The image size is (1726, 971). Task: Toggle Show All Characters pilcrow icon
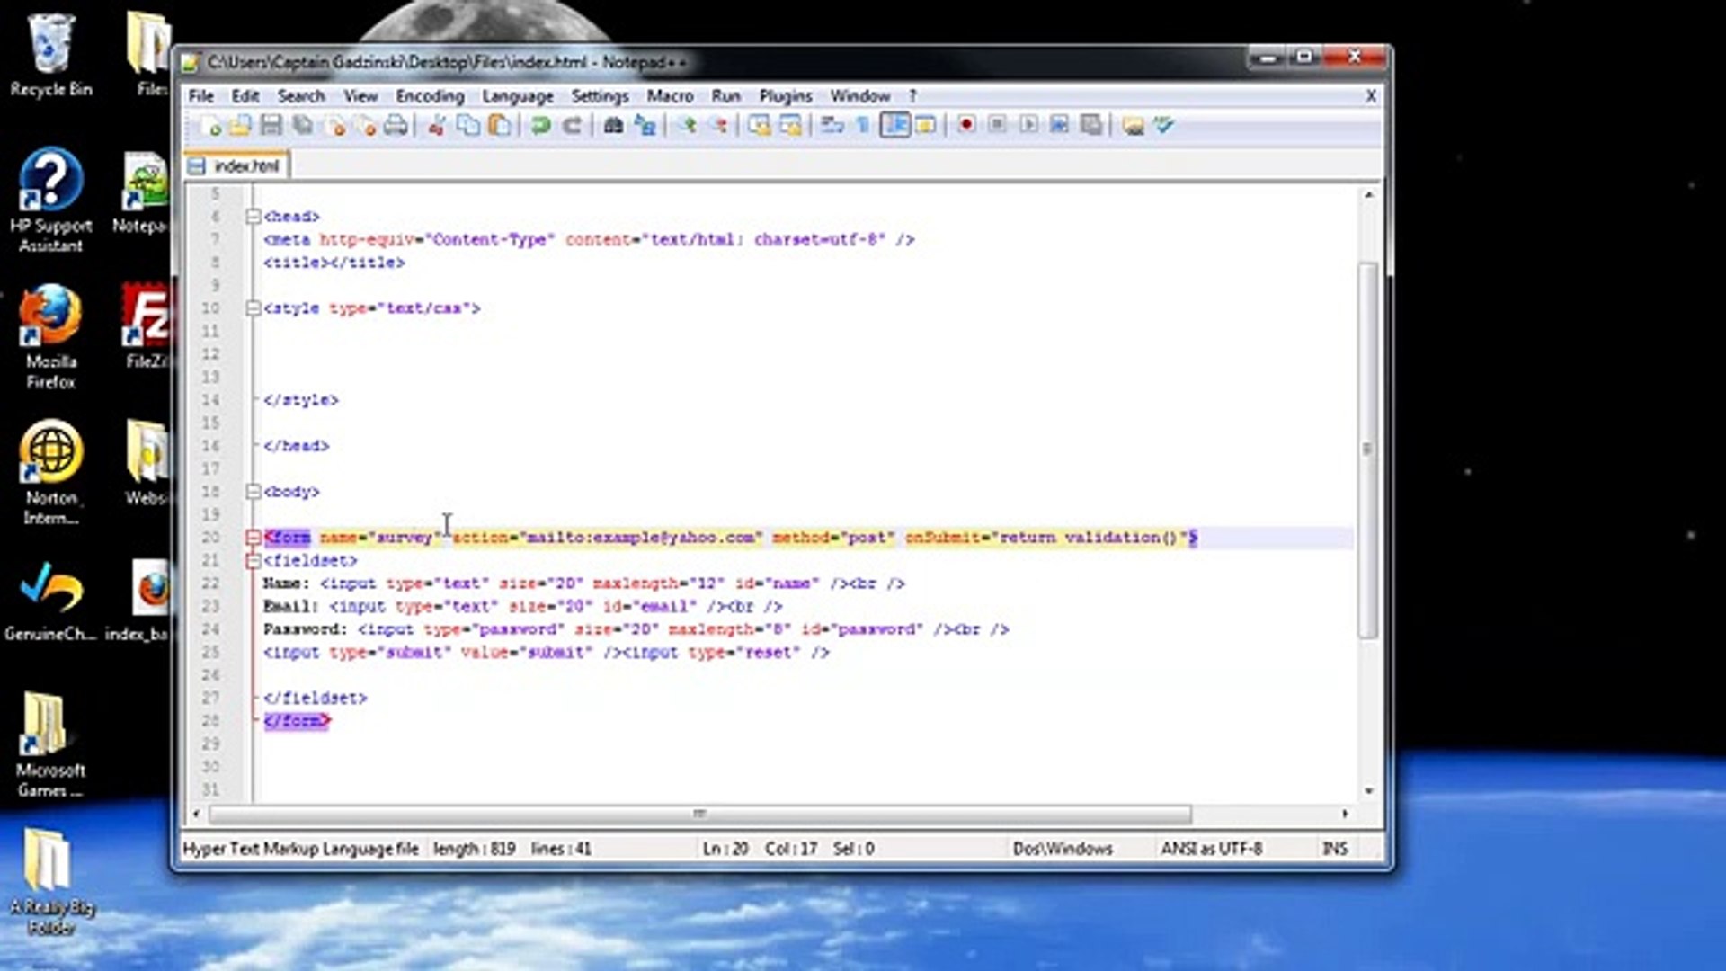coord(863,126)
